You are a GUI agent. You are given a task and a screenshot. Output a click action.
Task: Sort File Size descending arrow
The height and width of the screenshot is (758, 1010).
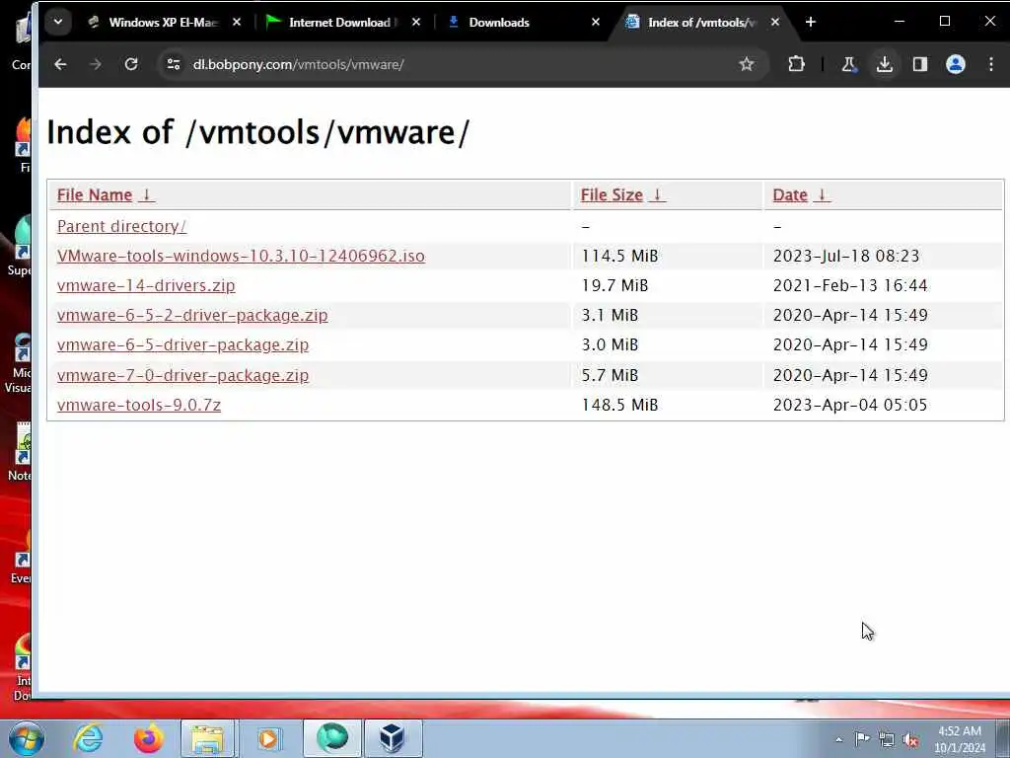click(657, 194)
